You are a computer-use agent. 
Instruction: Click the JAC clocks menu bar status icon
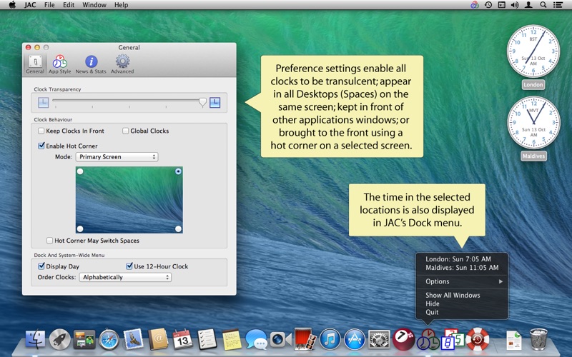point(475,5)
